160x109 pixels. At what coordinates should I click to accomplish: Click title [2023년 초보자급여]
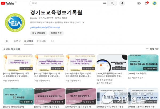[x=137, y=74]
